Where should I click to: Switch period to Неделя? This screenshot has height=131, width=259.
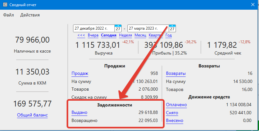pyautogui.click(x=125, y=35)
